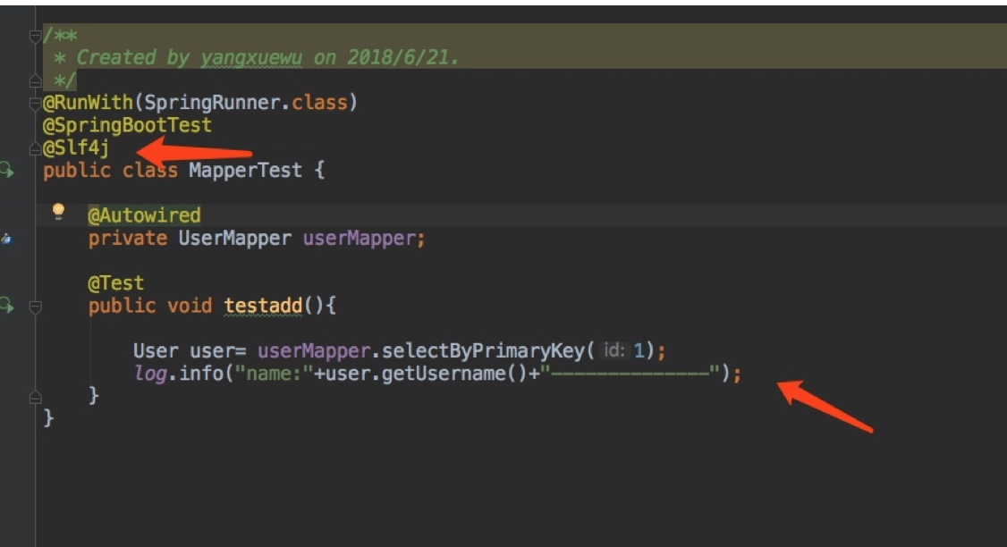
Task: Collapse the Javadoc comment at its opening line
Action: coord(35,36)
